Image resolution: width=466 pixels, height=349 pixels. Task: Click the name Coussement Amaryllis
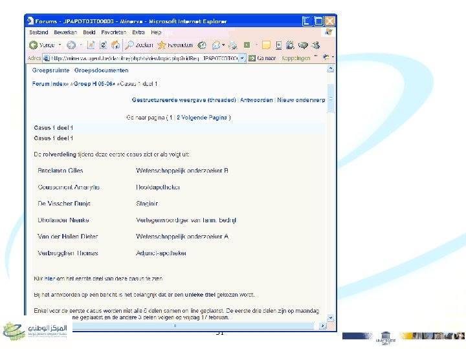click(69, 187)
